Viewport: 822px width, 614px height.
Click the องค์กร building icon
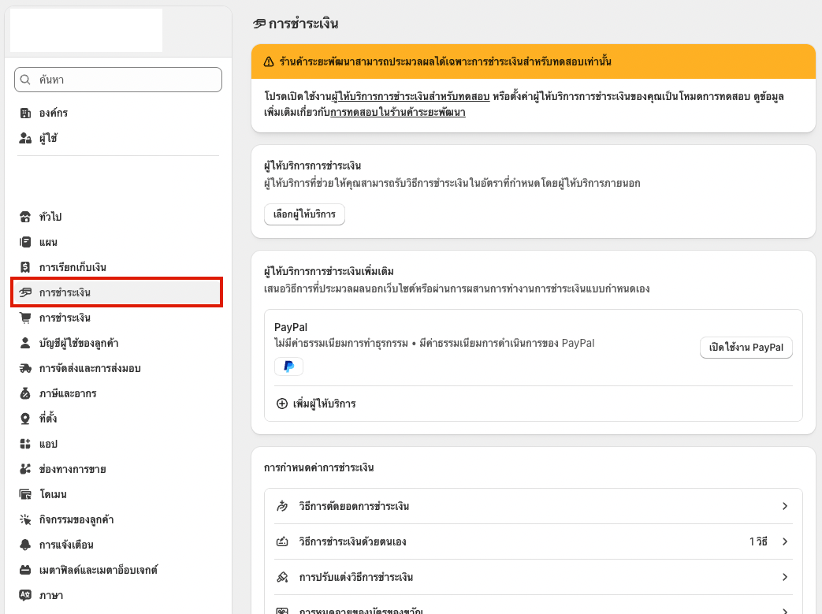25,113
